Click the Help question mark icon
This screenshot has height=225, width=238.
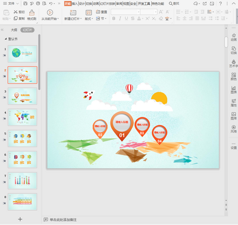click(x=221, y=4)
